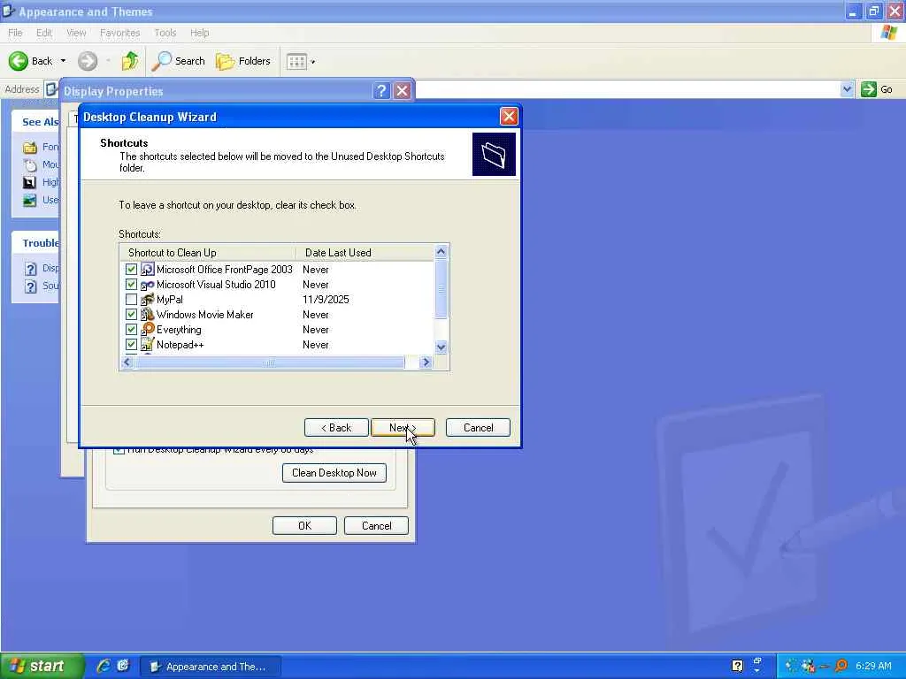
Task: Click the horizontal scrollbar thumb in shortcuts list
Action: (x=269, y=362)
